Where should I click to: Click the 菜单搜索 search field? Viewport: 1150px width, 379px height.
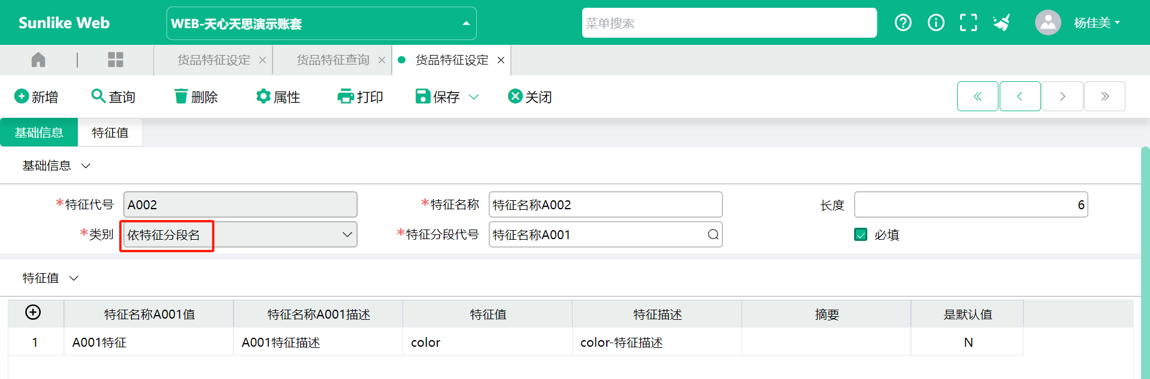729,23
